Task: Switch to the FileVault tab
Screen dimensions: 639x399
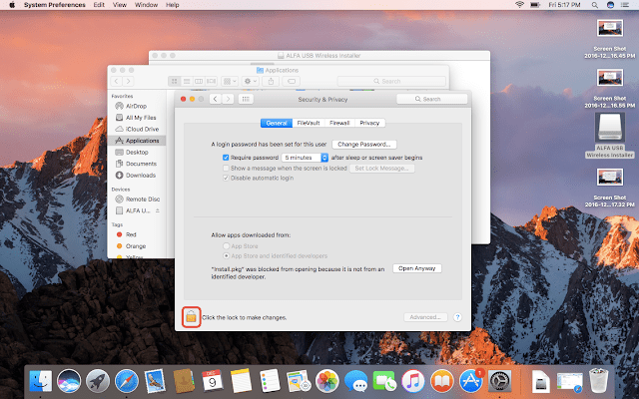Action: pos(307,123)
